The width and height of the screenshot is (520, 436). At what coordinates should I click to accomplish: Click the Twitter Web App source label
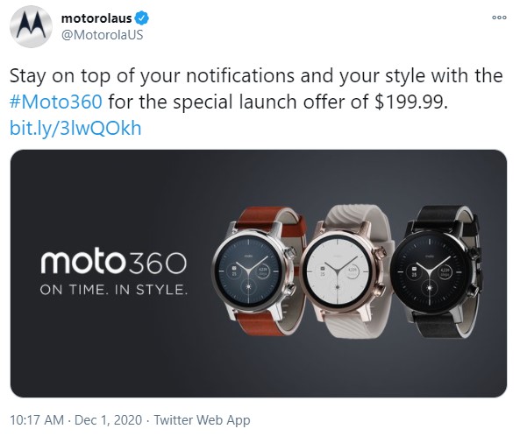click(202, 420)
